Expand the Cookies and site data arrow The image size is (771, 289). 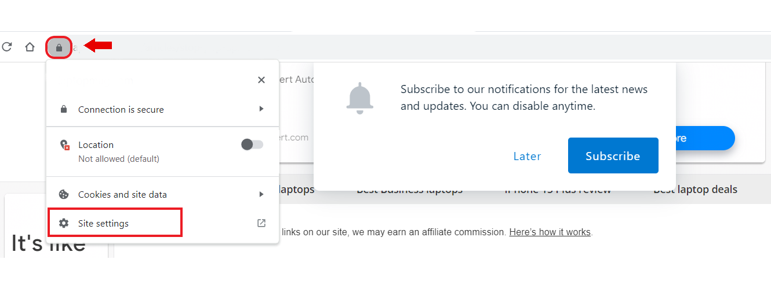[261, 194]
